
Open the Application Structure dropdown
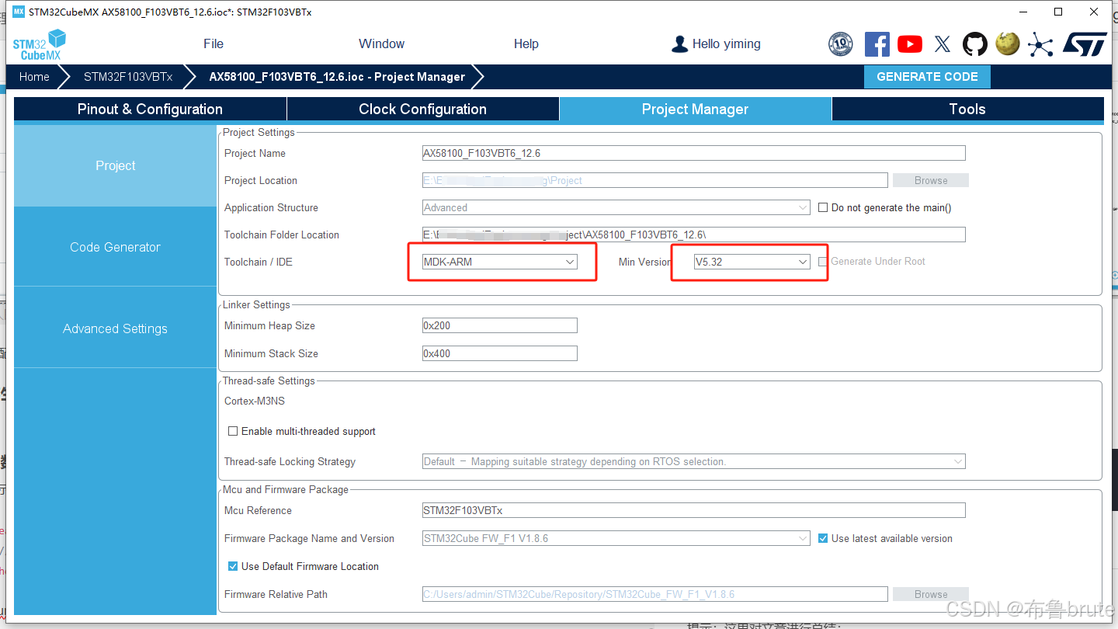click(616, 207)
